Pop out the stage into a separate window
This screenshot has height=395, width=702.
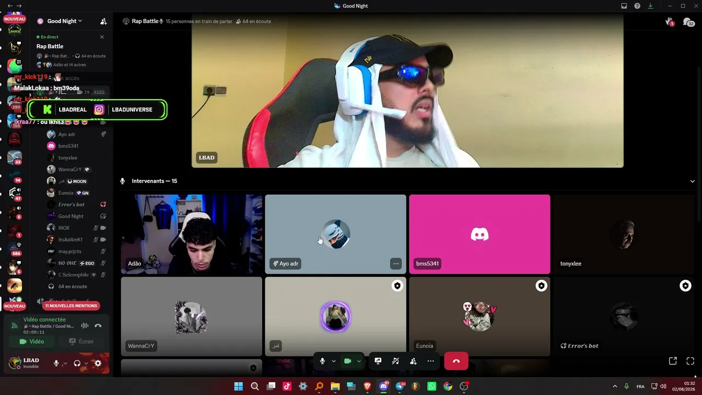(673, 361)
